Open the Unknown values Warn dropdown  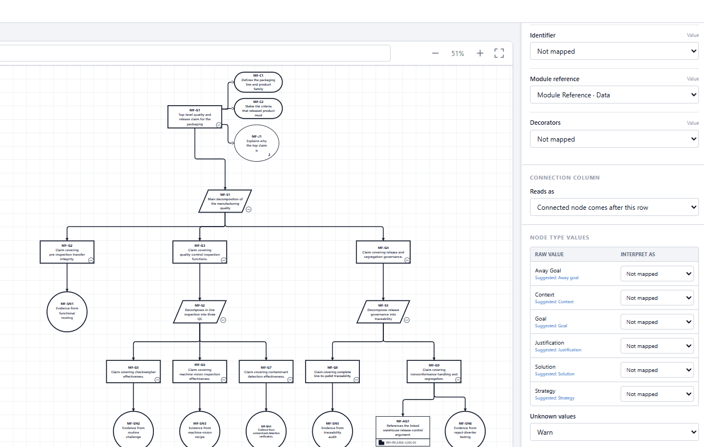(x=614, y=432)
